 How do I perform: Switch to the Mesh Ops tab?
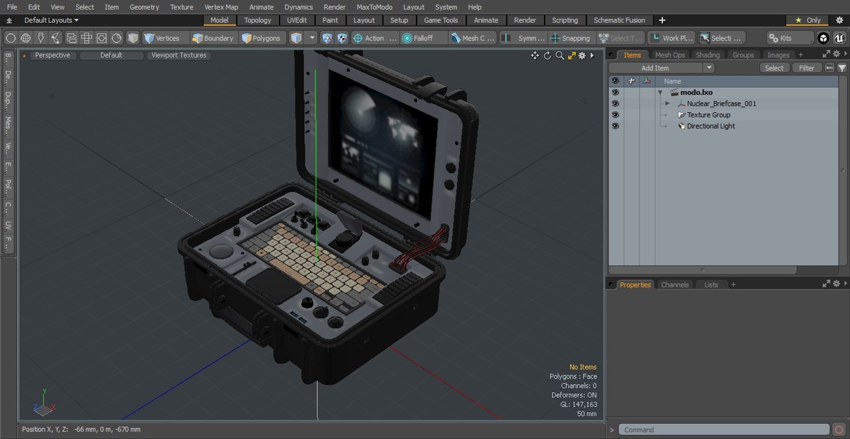670,55
